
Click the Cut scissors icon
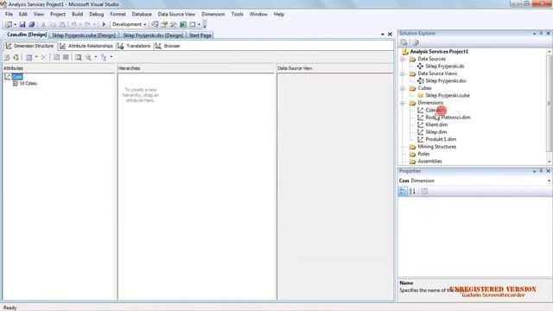pyautogui.click(x=43, y=24)
